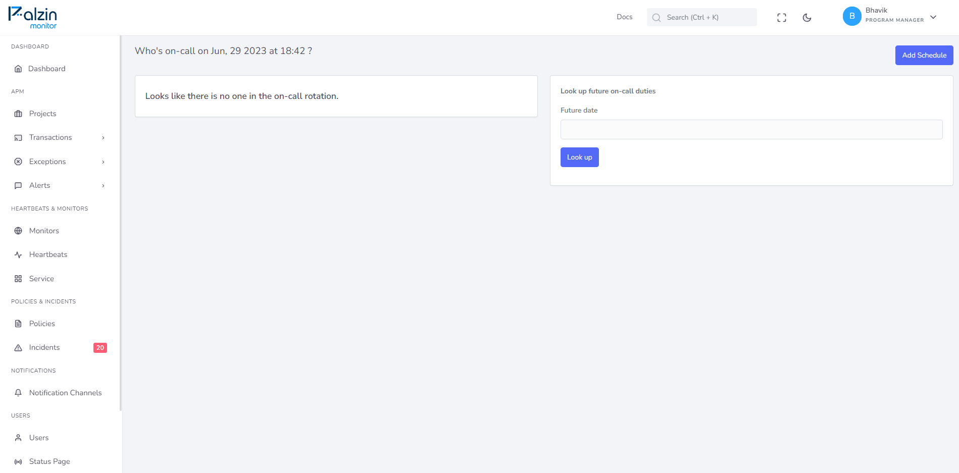This screenshot has width=959, height=473.
Task: Click the Monitors globe icon
Action: click(x=18, y=231)
